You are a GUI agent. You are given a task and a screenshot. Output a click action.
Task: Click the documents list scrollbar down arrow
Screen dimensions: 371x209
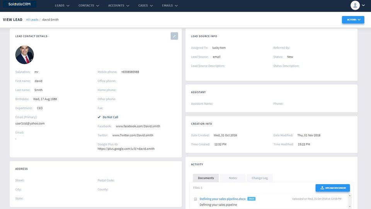pyautogui.click(x=350, y=207)
